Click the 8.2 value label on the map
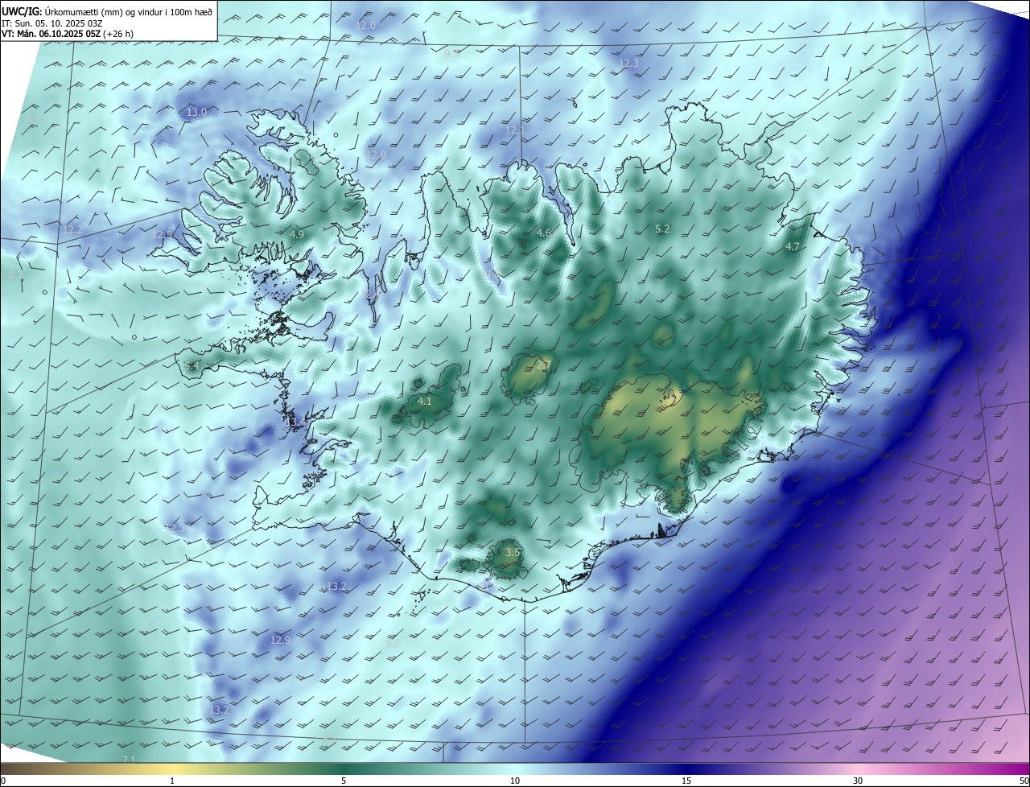The height and width of the screenshot is (787, 1030). (14, 275)
